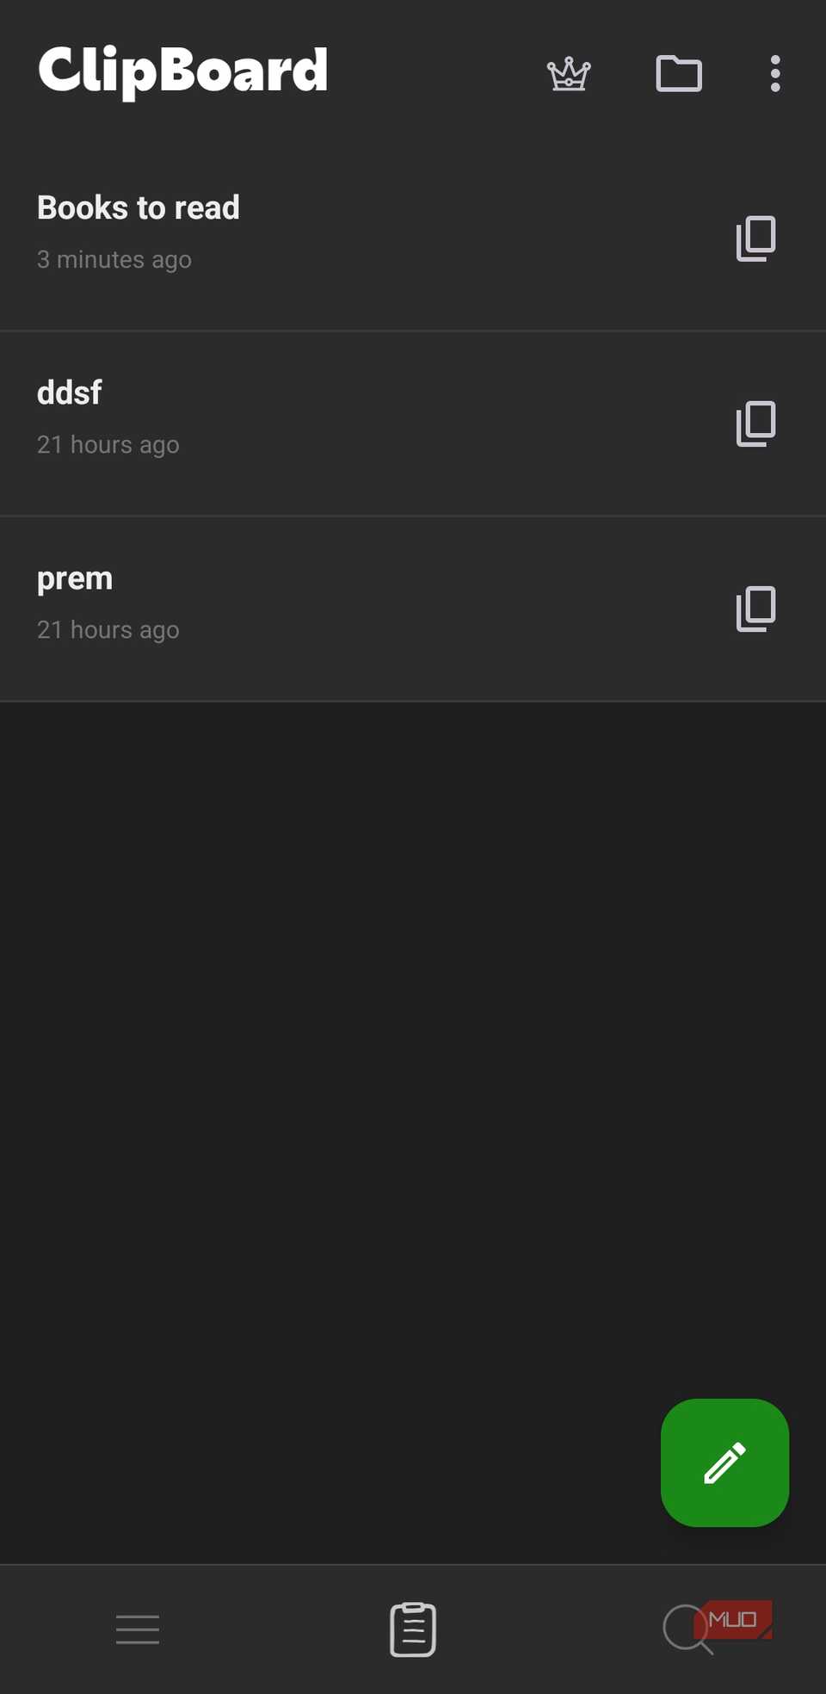This screenshot has height=1694, width=826.
Task: Copy the 'prem' note
Action: tap(755, 608)
